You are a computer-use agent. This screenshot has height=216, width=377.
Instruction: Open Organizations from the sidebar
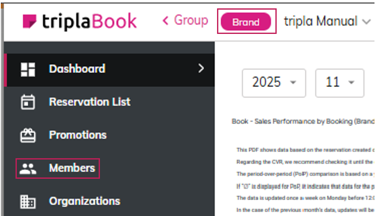(84, 201)
